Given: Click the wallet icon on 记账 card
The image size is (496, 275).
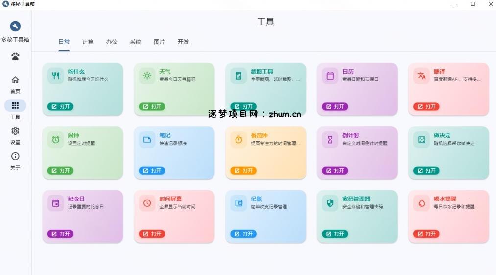Looking at the screenshot, I should pos(238,203).
